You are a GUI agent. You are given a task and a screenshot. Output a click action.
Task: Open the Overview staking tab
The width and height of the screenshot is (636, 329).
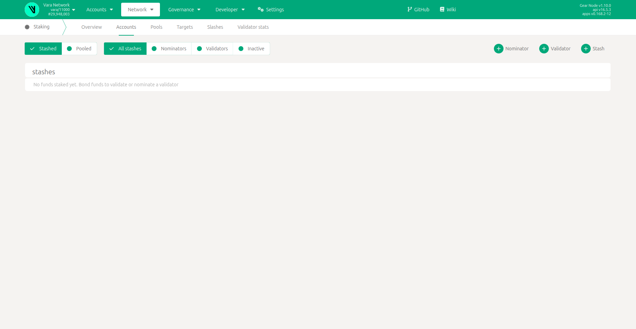(x=92, y=27)
